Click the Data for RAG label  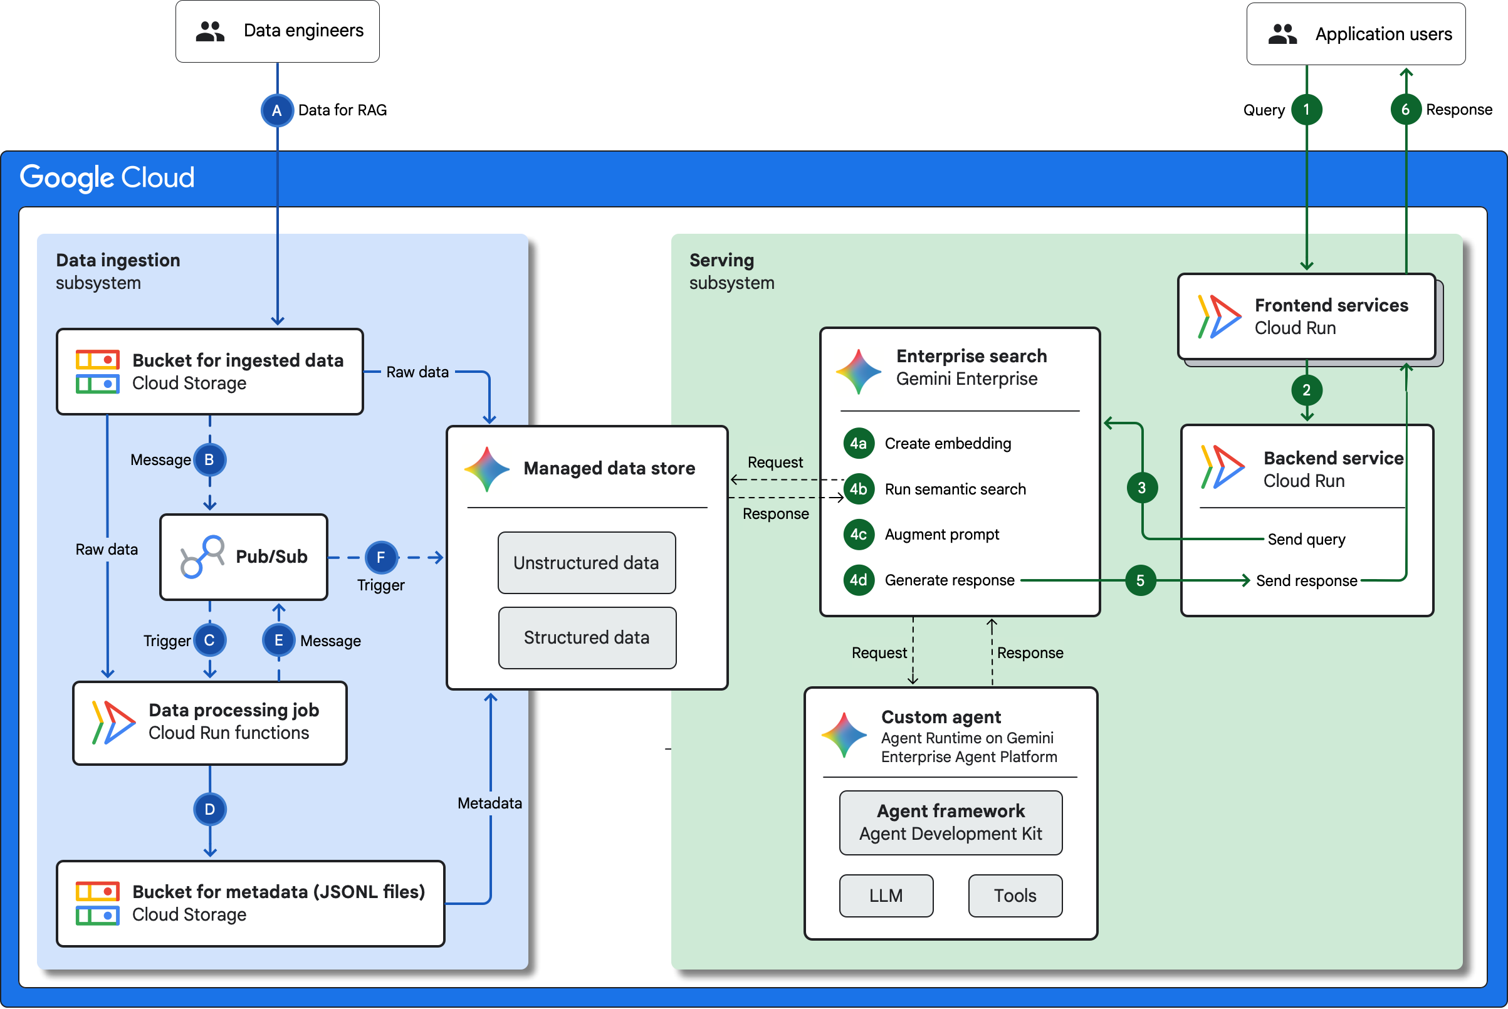tap(342, 110)
